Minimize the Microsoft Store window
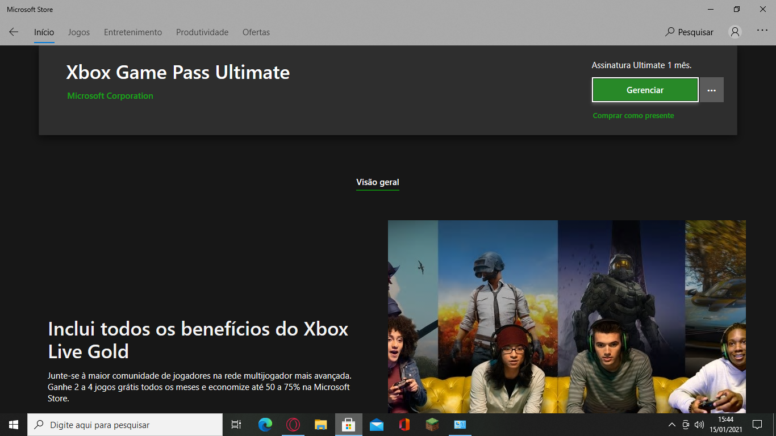This screenshot has width=776, height=436. point(711,9)
